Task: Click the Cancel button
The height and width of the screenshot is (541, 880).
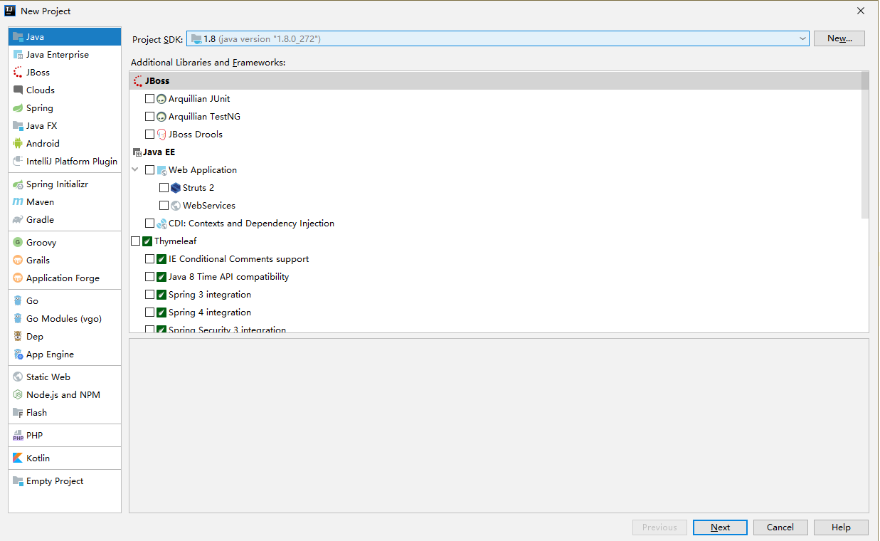Action: click(x=780, y=527)
